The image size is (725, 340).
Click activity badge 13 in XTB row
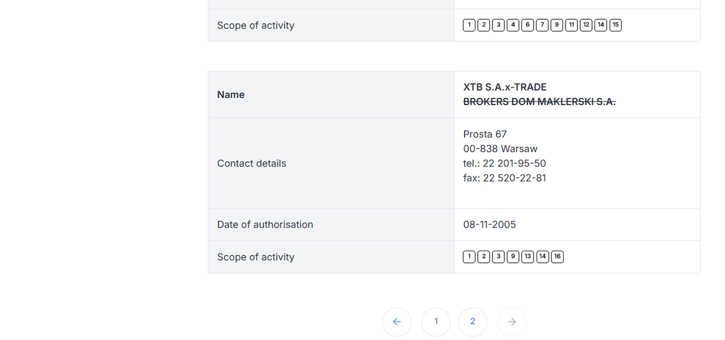coord(527,257)
